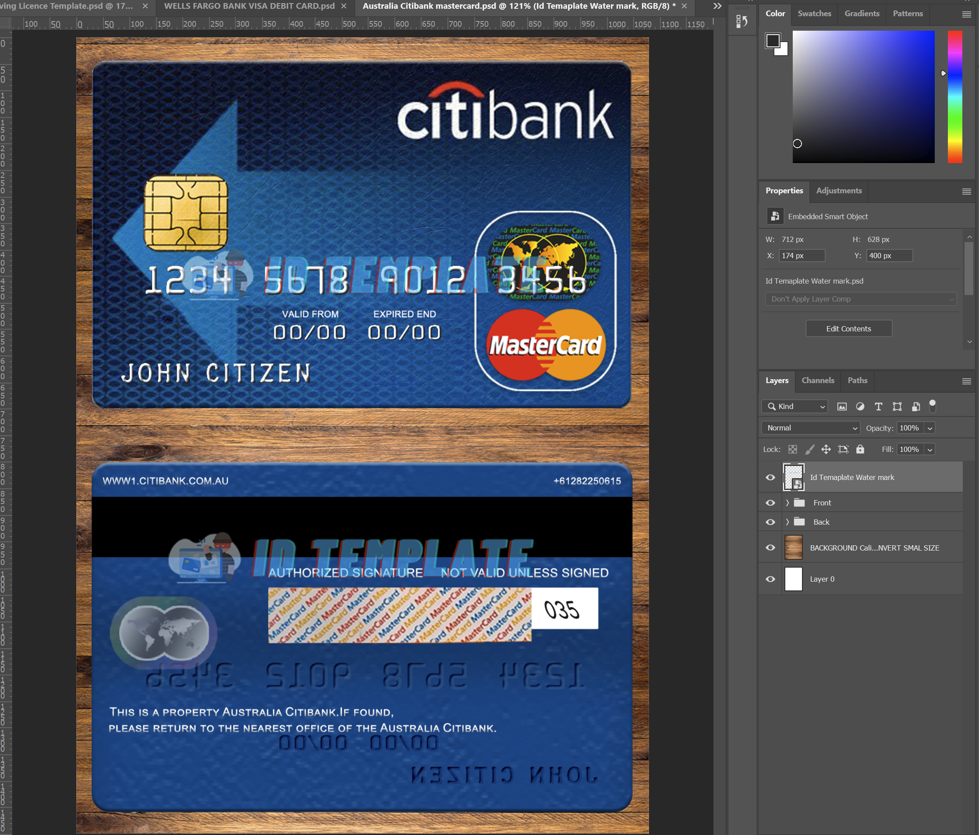Viewport: 979px width, 835px height.
Task: Switch to Driving Licence Template.psd tab
Action: (x=66, y=6)
